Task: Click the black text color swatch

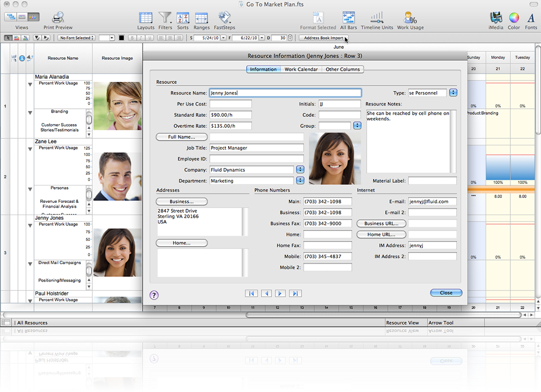Action: [x=121, y=38]
